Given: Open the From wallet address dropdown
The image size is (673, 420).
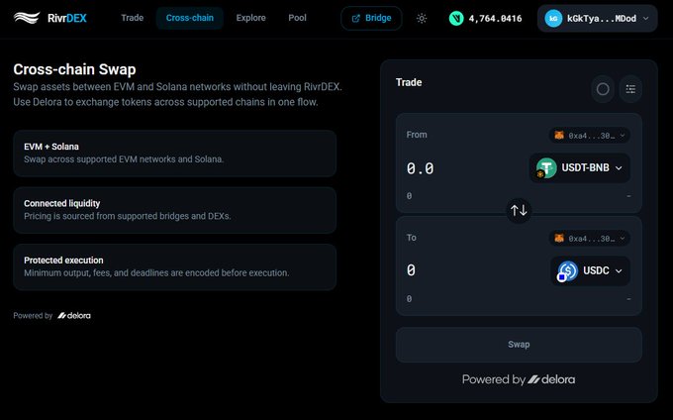Looking at the screenshot, I should pyautogui.click(x=589, y=136).
